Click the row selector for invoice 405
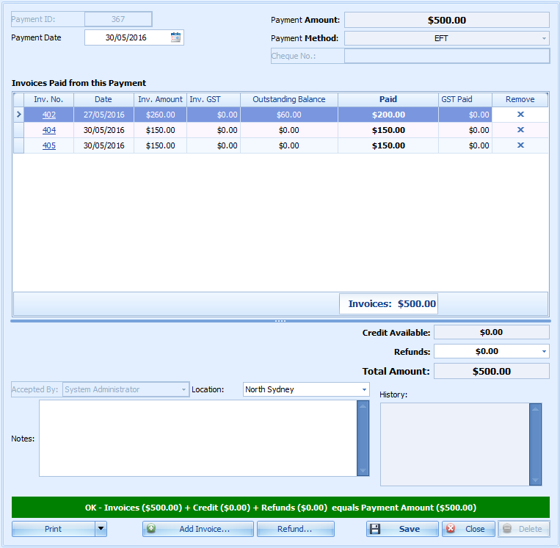The height and width of the screenshot is (548, 560). pyautogui.click(x=19, y=145)
